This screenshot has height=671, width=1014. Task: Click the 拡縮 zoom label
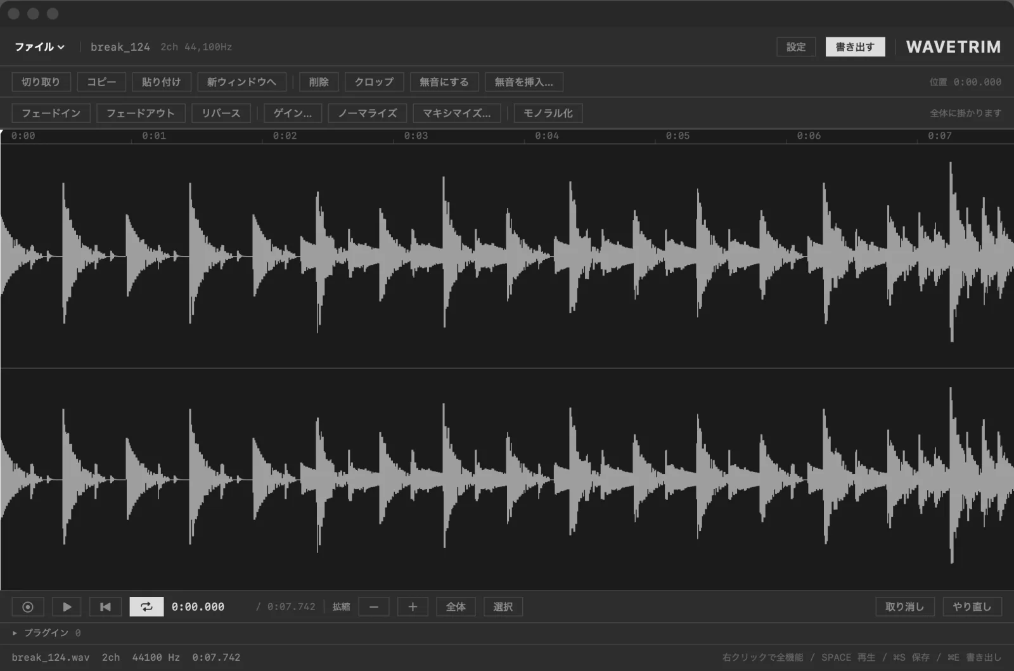341,607
